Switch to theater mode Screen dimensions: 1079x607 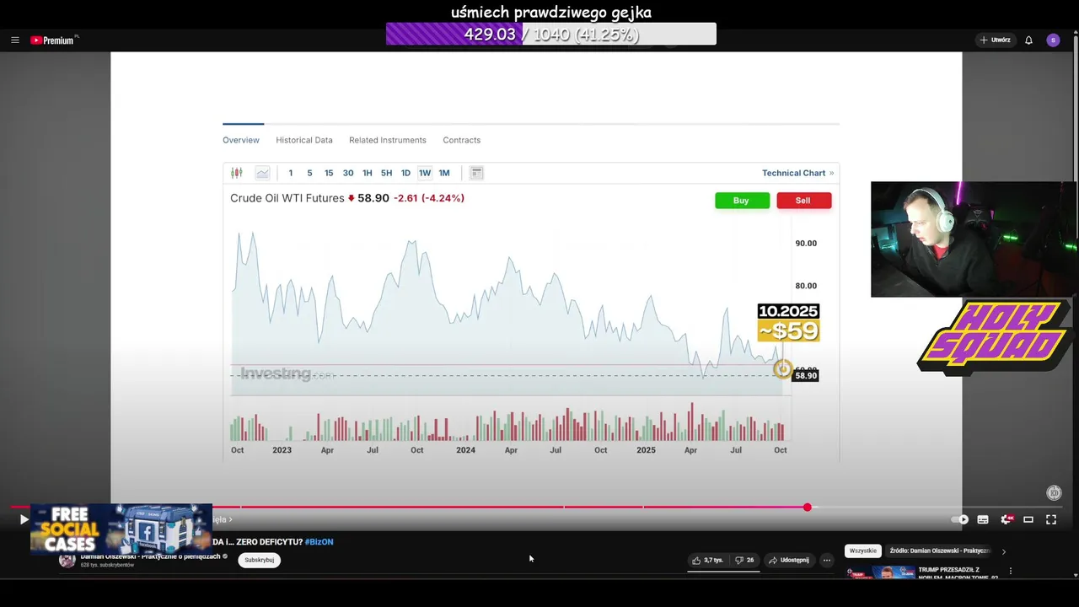pos(1028,519)
